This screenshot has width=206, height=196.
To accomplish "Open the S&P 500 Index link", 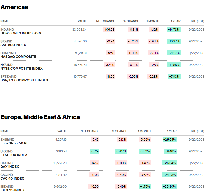I will pyautogui.click(x=13, y=45).
